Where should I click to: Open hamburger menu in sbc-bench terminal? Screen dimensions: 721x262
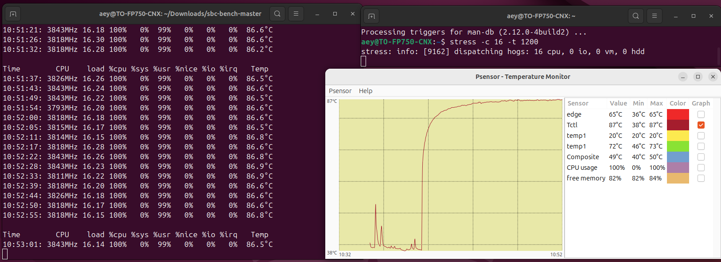pos(296,14)
